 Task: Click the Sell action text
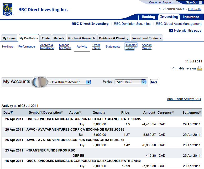coord(81,135)
